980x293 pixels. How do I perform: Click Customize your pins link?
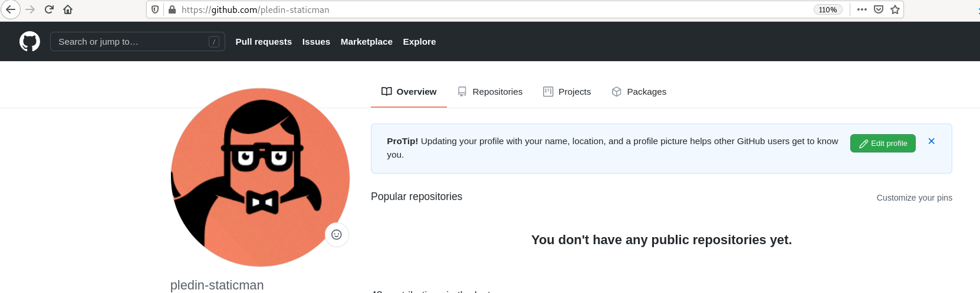point(914,198)
